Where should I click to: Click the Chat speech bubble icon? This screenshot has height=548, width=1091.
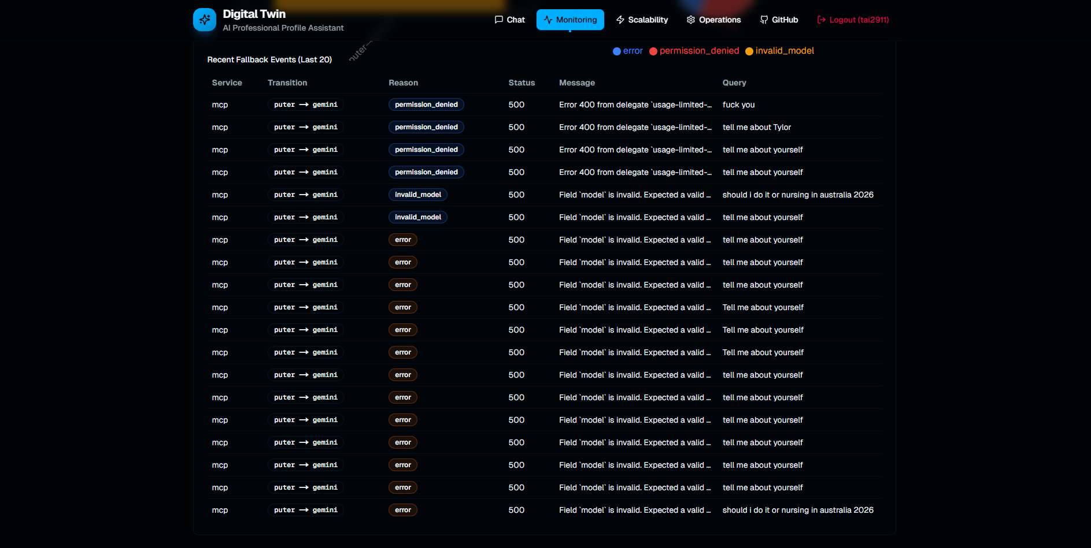pyautogui.click(x=498, y=20)
